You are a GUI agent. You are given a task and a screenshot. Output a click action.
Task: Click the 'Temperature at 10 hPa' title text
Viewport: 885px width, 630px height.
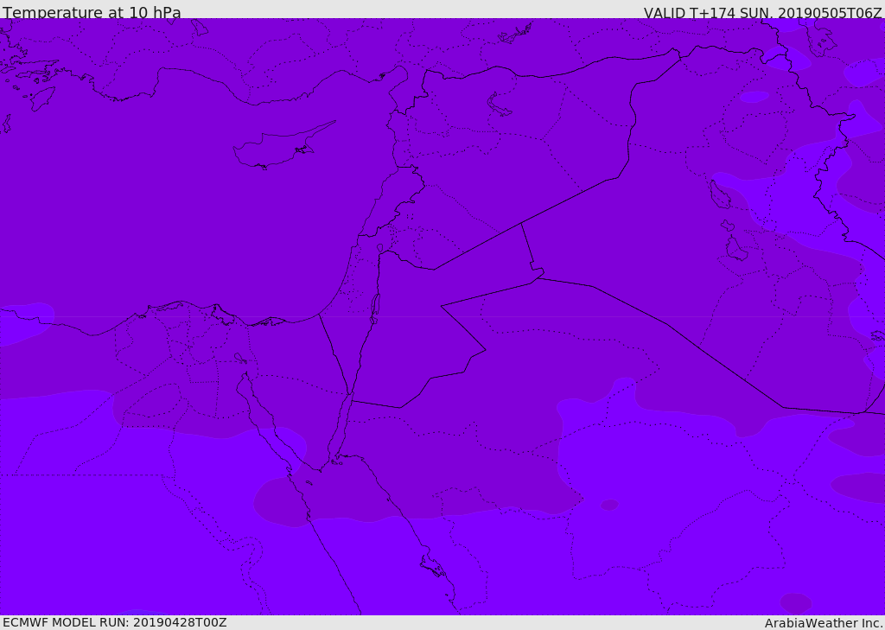click(x=92, y=12)
